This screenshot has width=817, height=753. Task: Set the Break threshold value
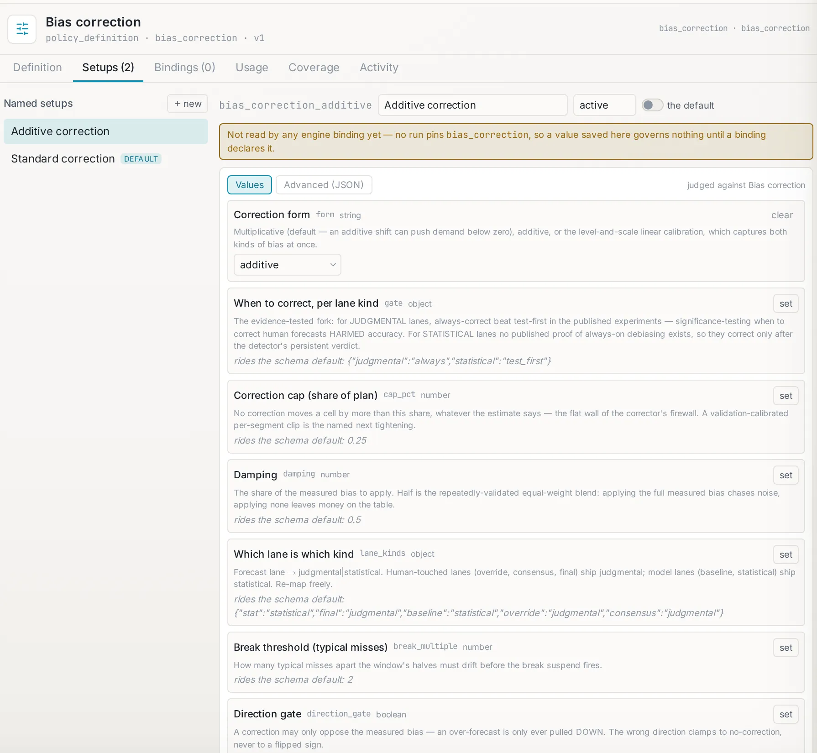tap(786, 648)
